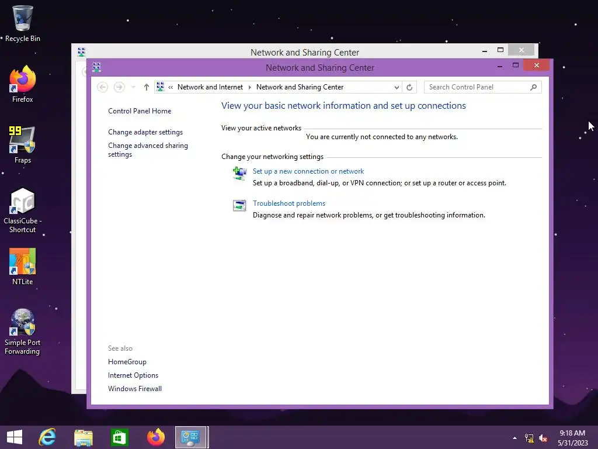Open Internet Options under See also
Screen dimensions: 598x449
pos(133,375)
